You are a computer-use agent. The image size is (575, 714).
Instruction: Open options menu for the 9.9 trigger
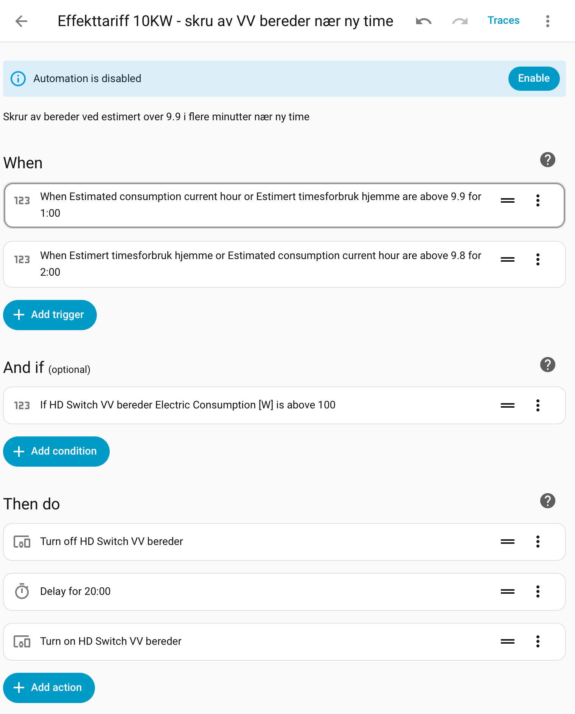(538, 200)
